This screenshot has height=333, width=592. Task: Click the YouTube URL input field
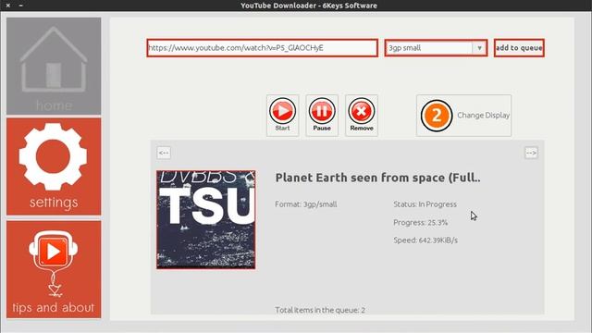(x=263, y=48)
